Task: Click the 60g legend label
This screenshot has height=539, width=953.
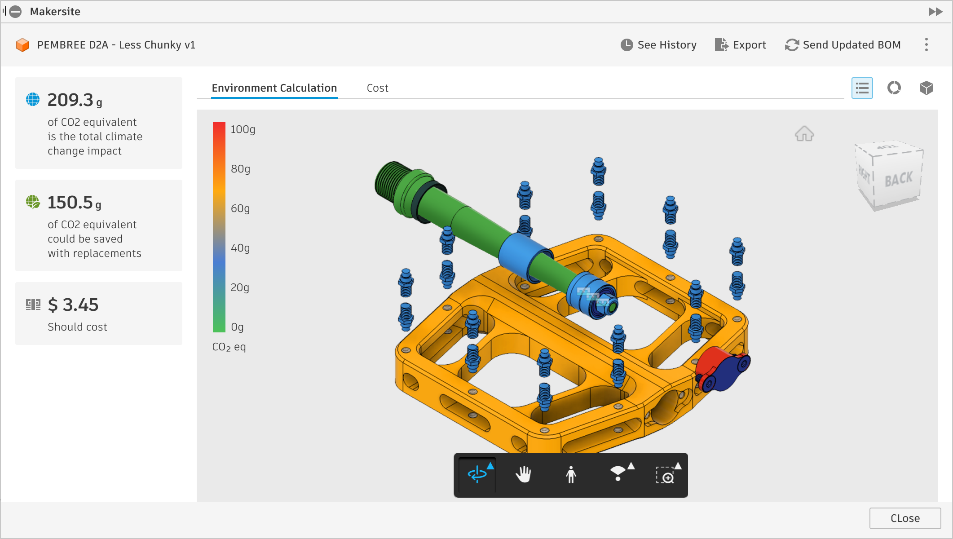Action: point(240,209)
